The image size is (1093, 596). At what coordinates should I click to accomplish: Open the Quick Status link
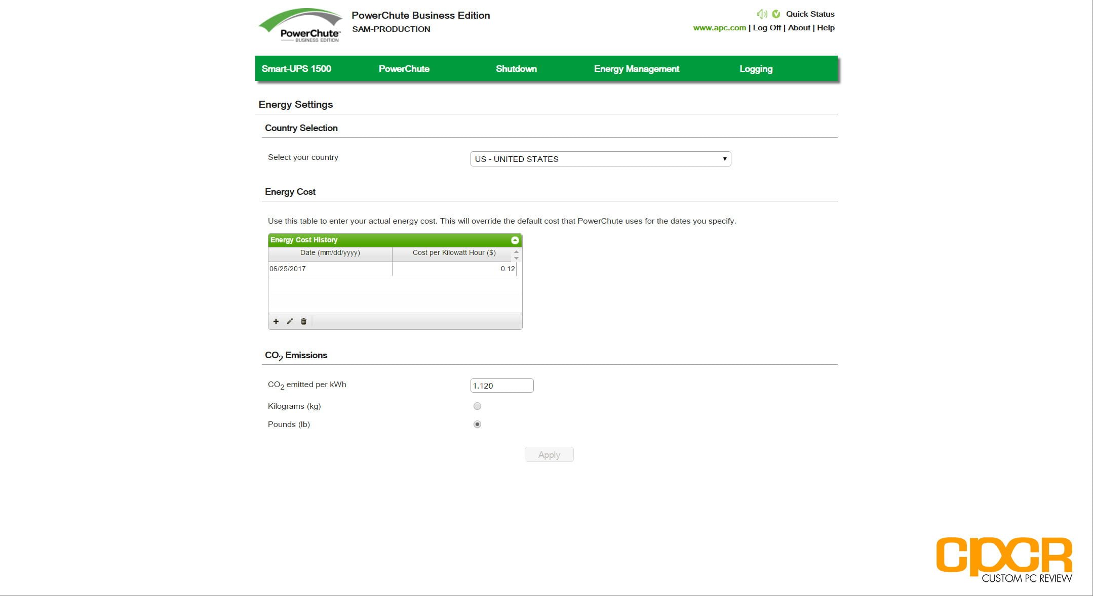(810, 14)
